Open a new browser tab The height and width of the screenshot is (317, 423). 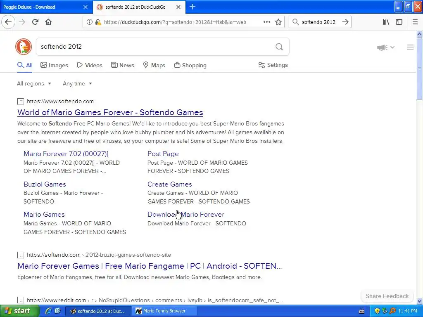tap(192, 7)
